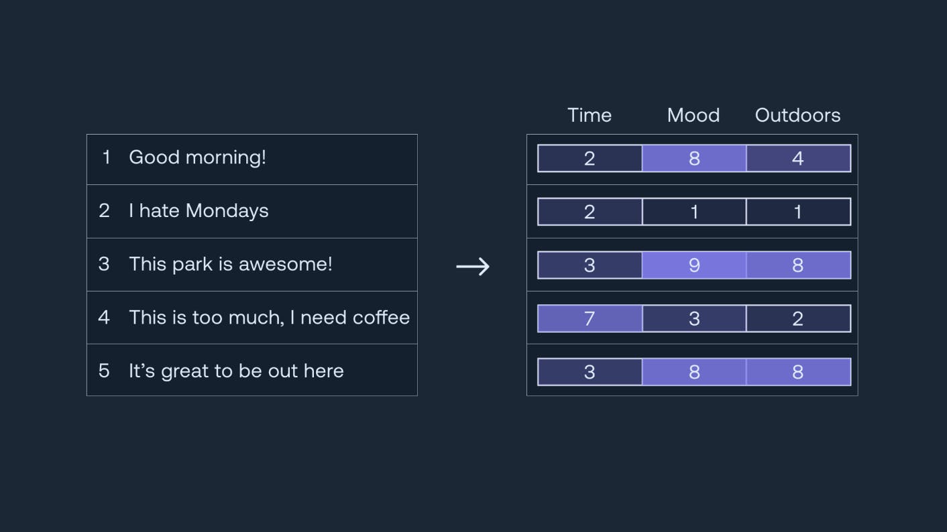
Task: Select "This is too much, I need coffee"
Action: (269, 318)
